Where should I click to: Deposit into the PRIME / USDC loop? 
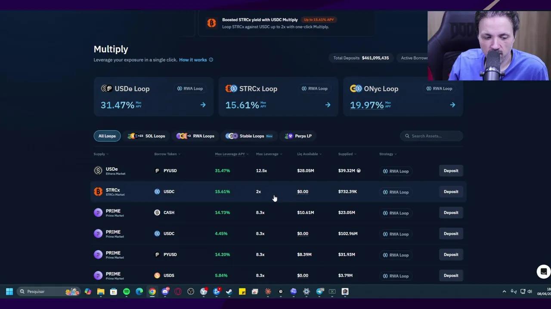451,233
